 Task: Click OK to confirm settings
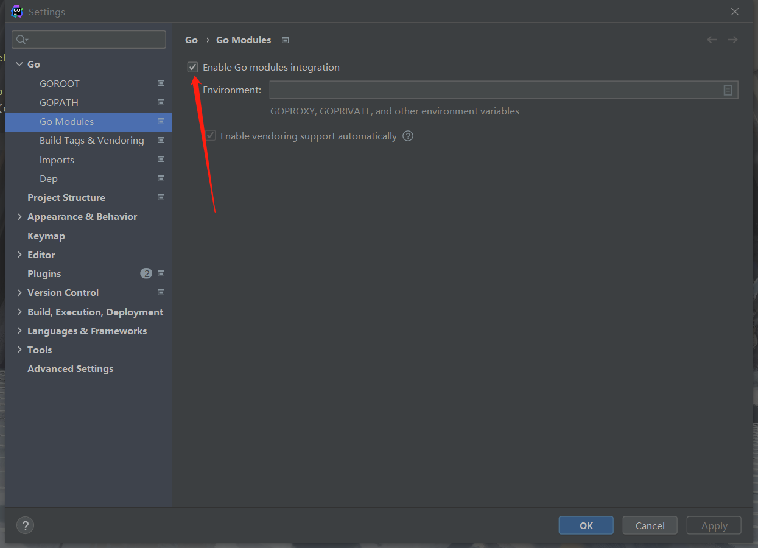[586, 525]
